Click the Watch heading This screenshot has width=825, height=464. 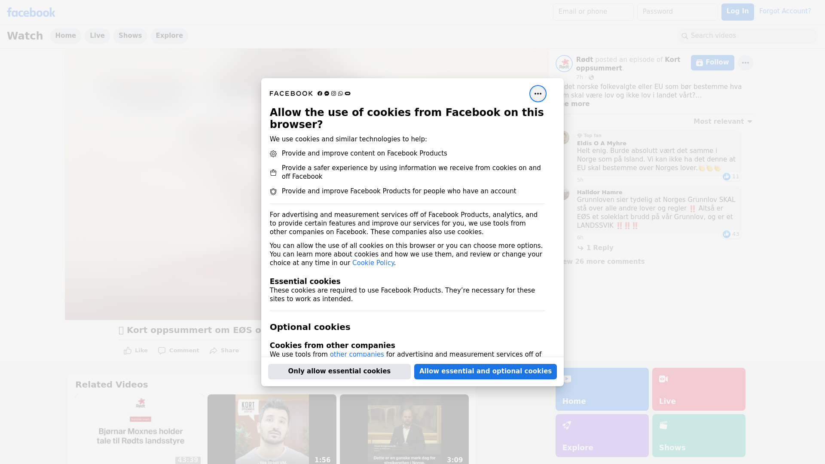tap(25, 36)
